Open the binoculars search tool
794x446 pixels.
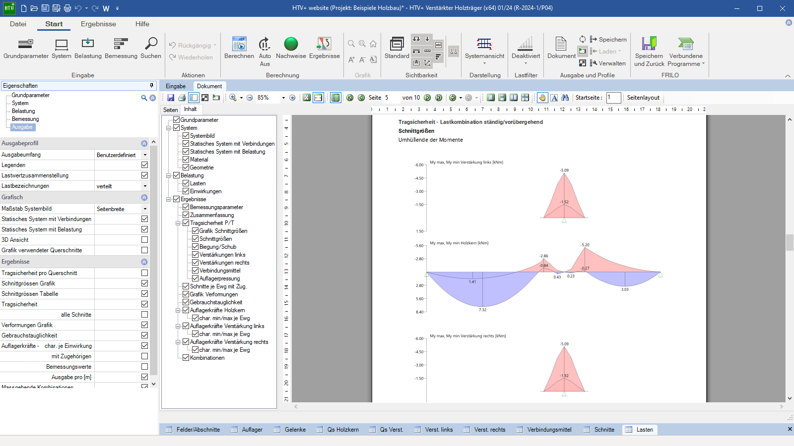(x=565, y=98)
